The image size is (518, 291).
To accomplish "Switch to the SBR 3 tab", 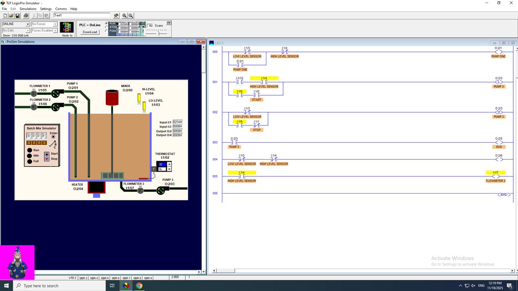I will [x=84, y=278].
